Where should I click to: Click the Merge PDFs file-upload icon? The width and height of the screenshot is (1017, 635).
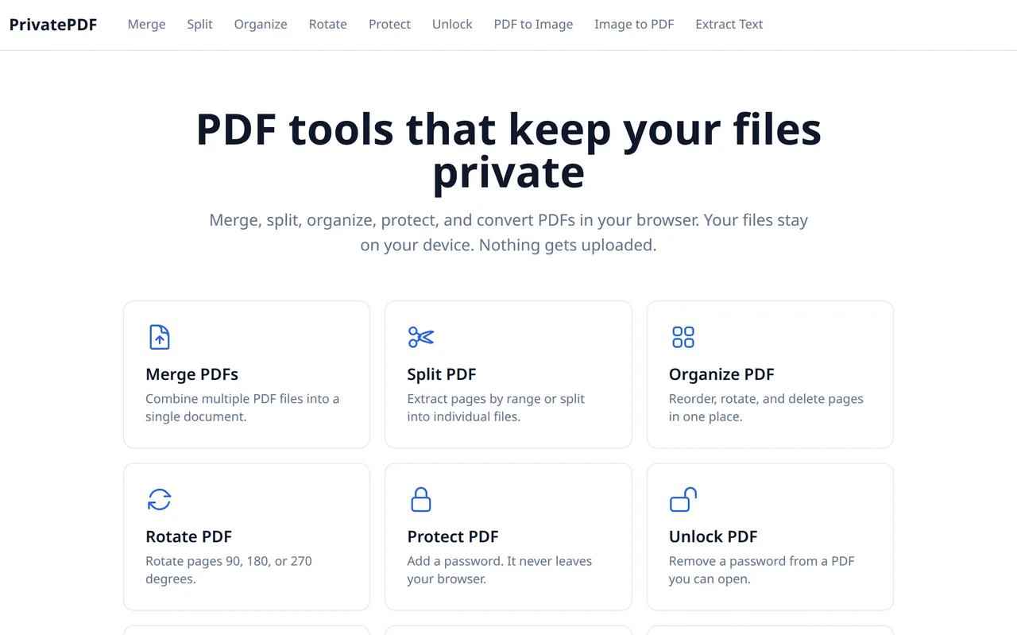click(x=160, y=337)
